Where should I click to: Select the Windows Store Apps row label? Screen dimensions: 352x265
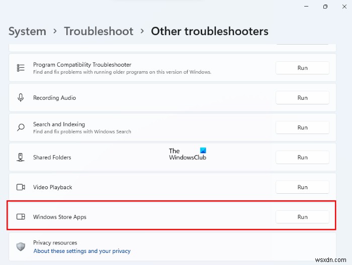[x=60, y=217]
